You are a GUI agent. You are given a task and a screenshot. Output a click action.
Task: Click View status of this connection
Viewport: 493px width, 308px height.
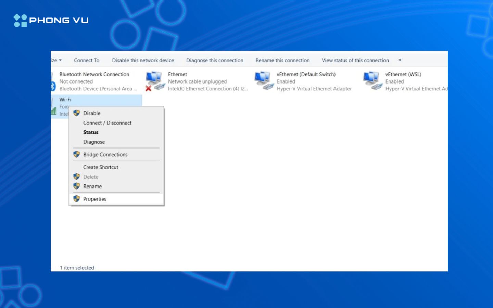click(355, 60)
